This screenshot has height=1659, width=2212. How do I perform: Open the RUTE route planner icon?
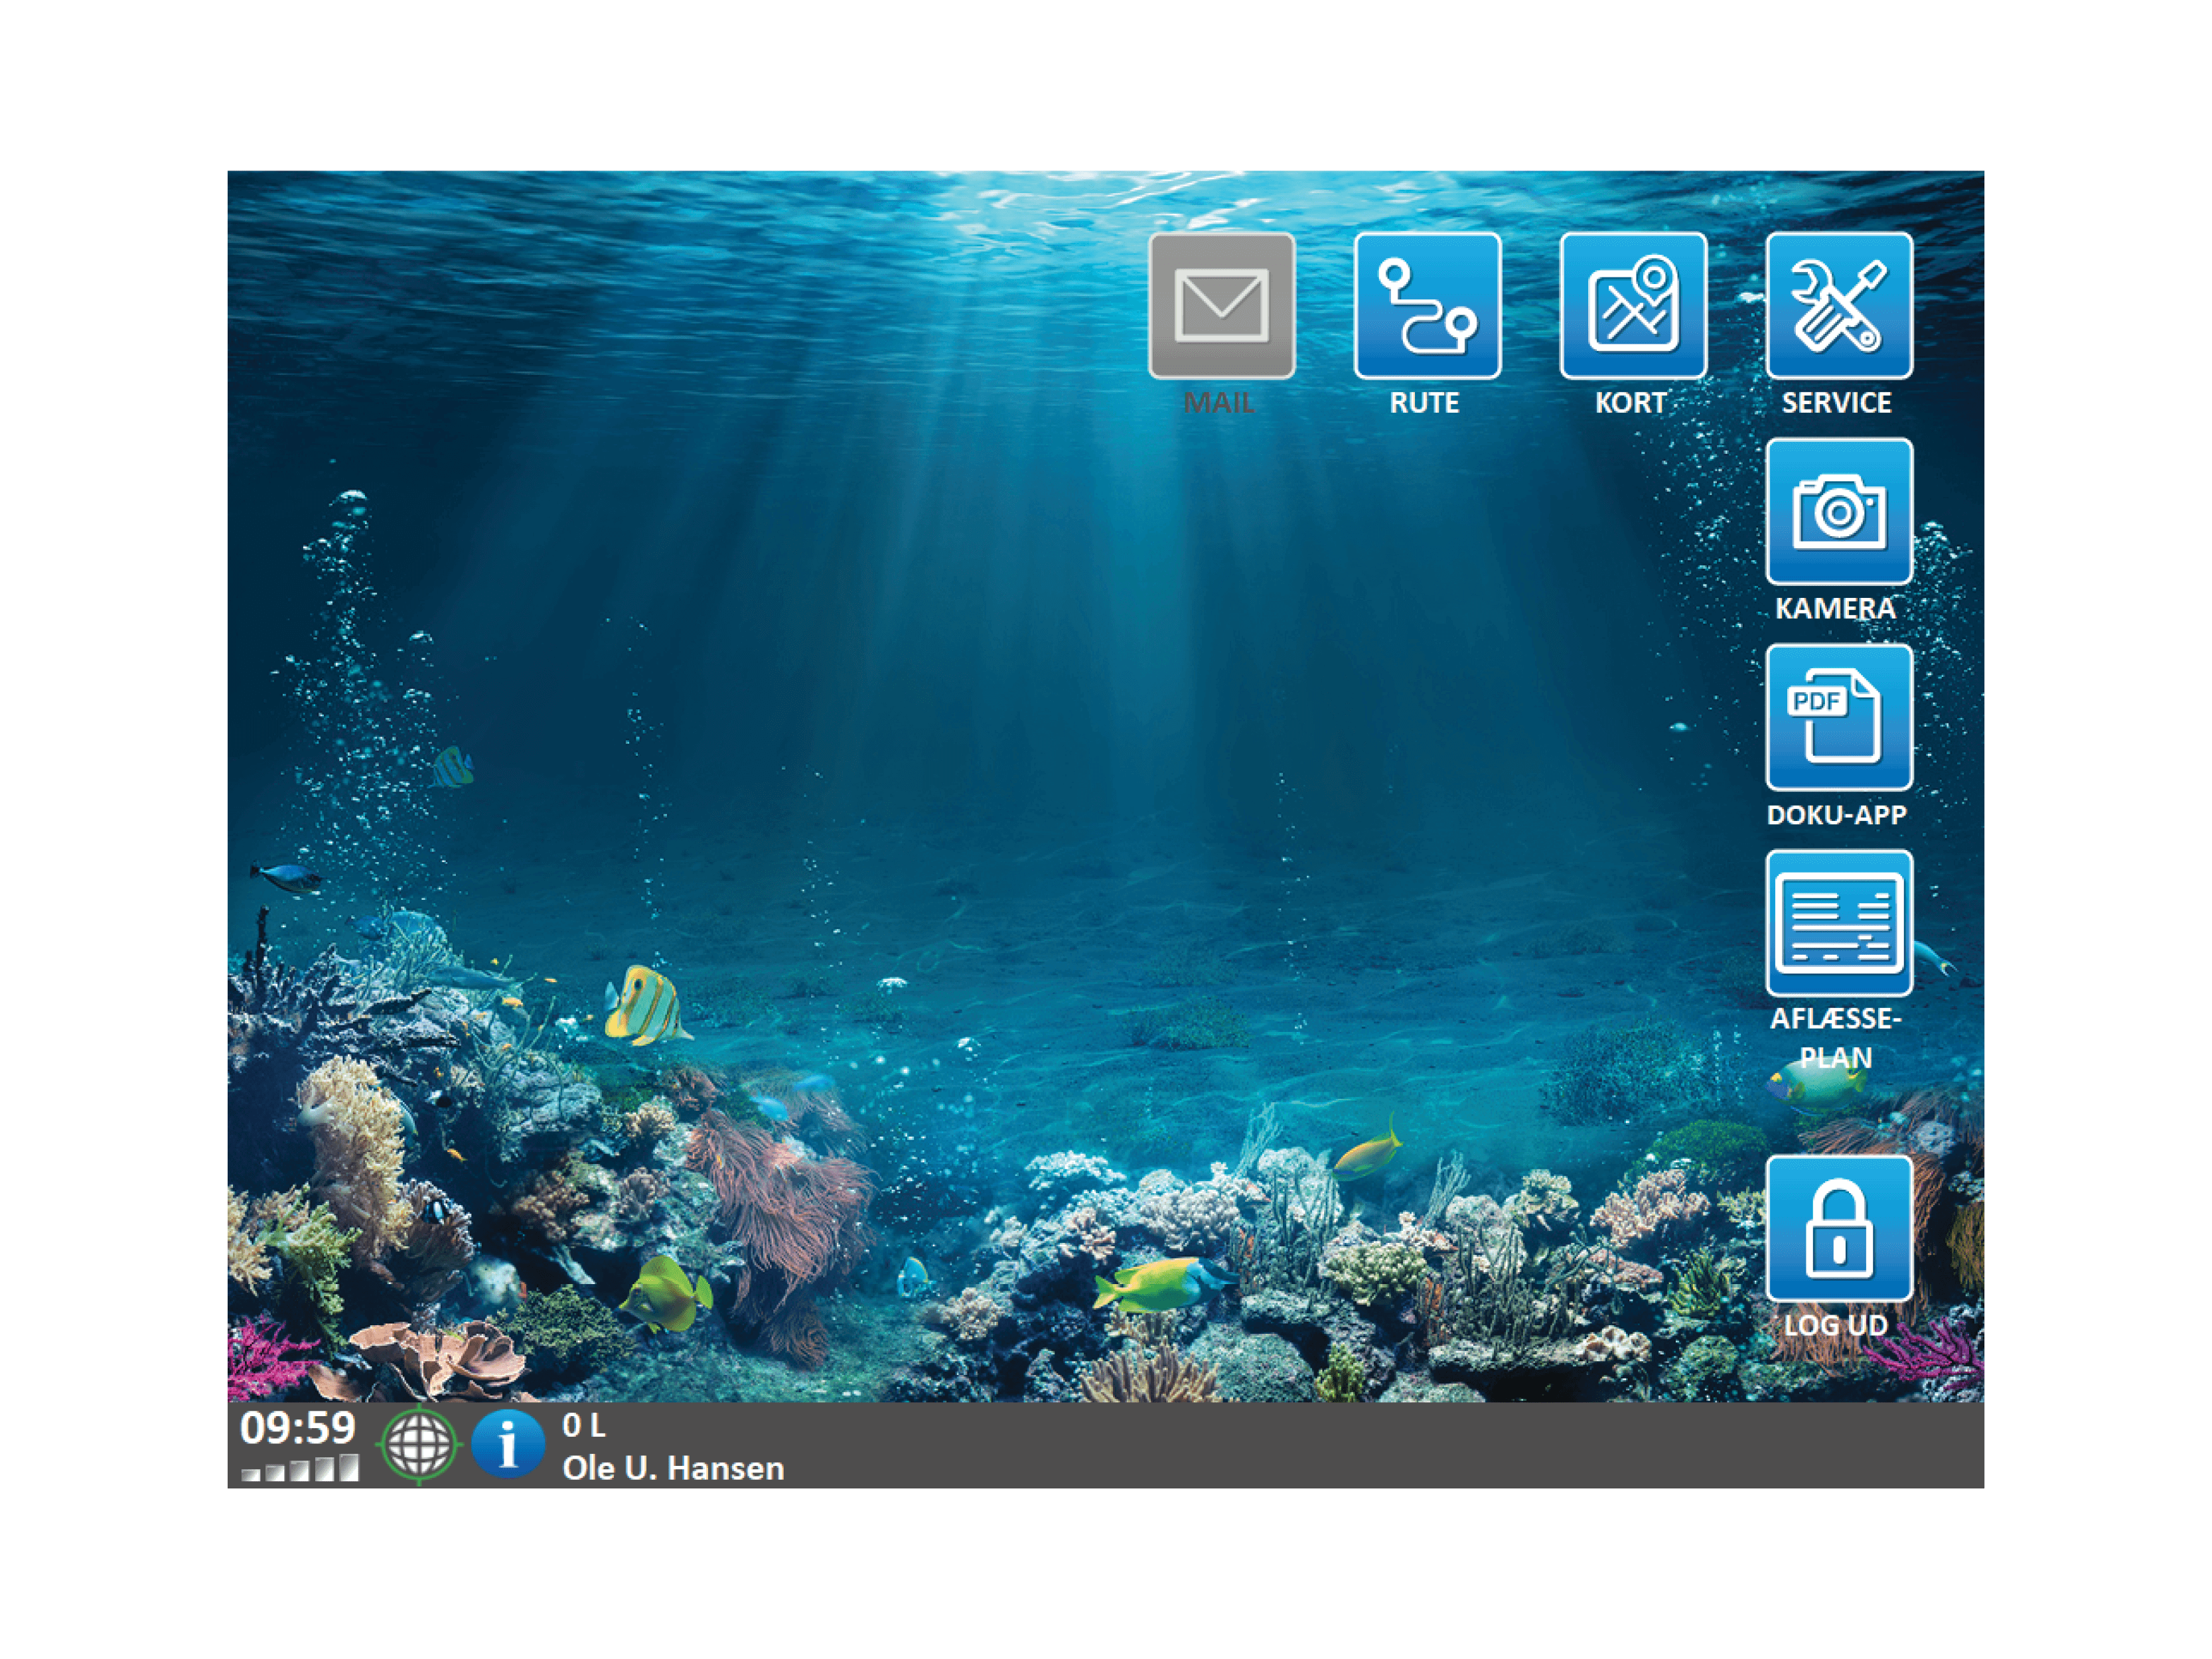click(1427, 306)
